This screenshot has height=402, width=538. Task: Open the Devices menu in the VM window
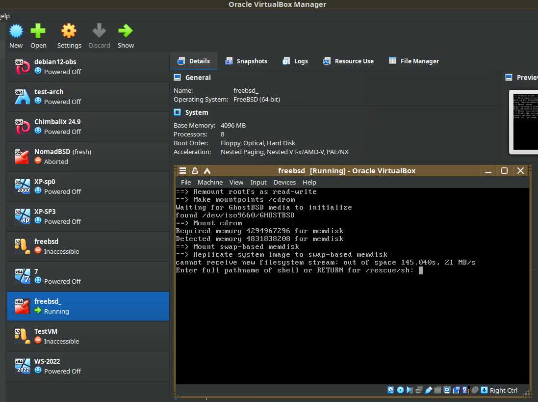tap(284, 182)
